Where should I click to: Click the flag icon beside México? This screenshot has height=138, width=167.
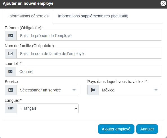tap(93, 90)
